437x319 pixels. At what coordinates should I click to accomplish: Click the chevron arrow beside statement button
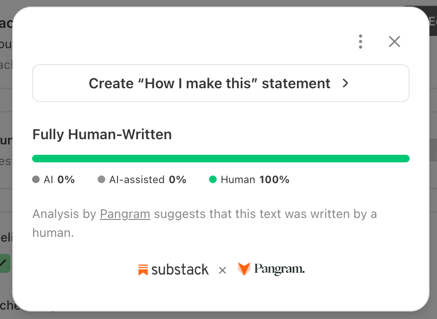345,84
